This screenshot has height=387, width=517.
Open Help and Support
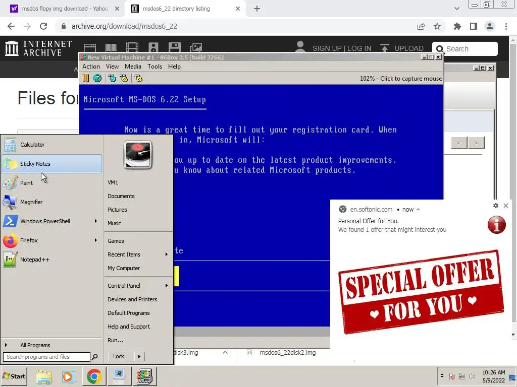(x=138, y=327)
